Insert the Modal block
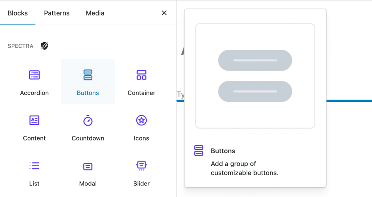372x197 pixels. 88,172
